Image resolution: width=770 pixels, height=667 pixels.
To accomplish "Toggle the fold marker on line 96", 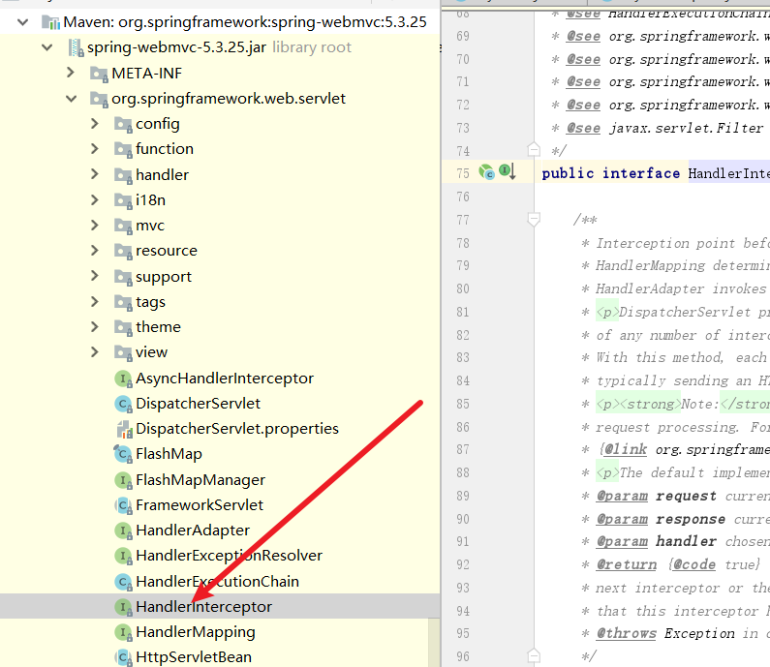I will (533, 656).
